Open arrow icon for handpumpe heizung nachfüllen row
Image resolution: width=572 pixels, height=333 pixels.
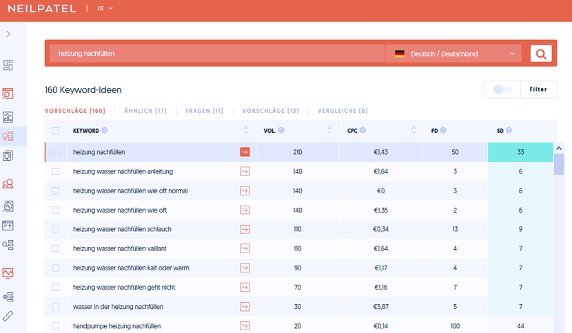click(245, 325)
